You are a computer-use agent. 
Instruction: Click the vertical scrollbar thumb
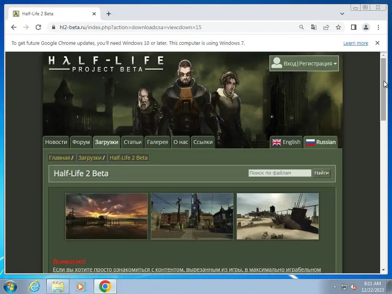tap(383, 90)
